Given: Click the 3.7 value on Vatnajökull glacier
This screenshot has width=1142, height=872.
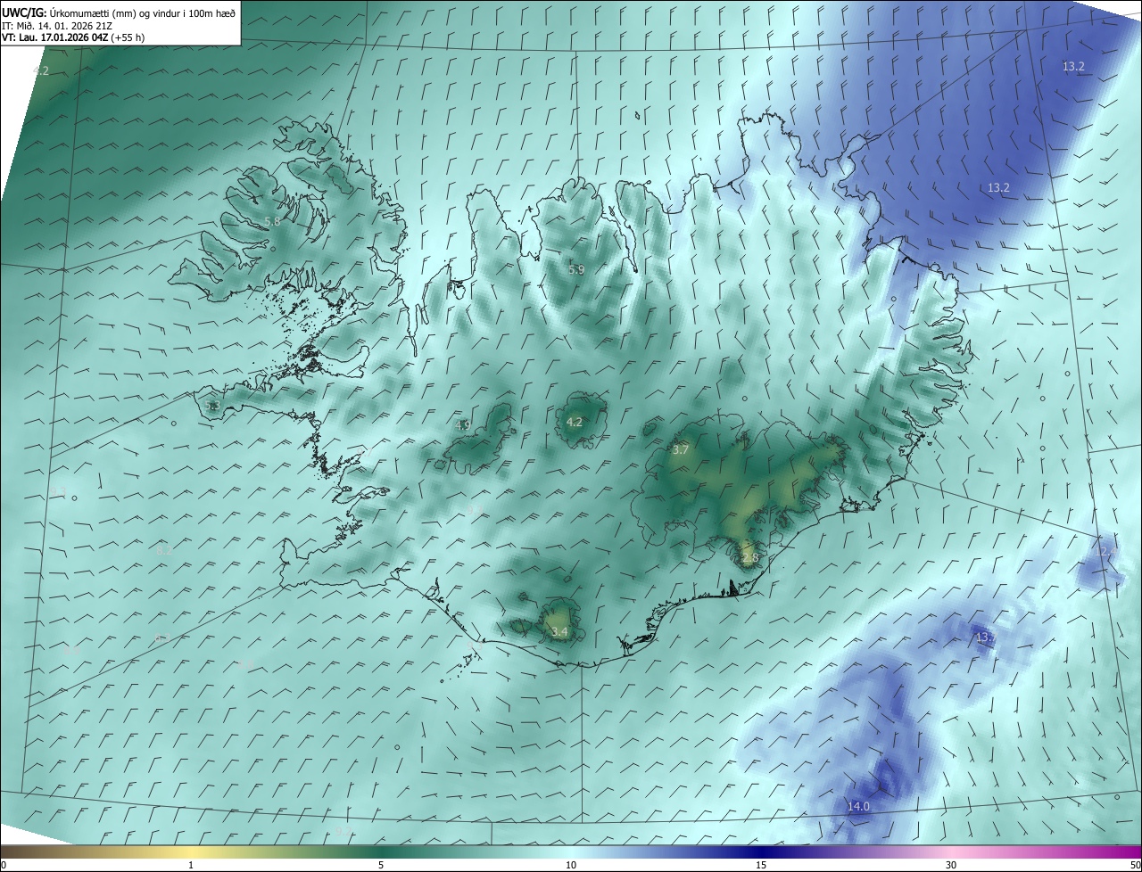Looking at the screenshot, I should [x=680, y=449].
